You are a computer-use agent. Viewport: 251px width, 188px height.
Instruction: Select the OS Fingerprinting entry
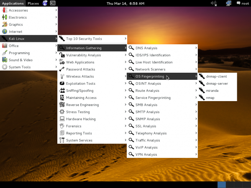coord(162,76)
